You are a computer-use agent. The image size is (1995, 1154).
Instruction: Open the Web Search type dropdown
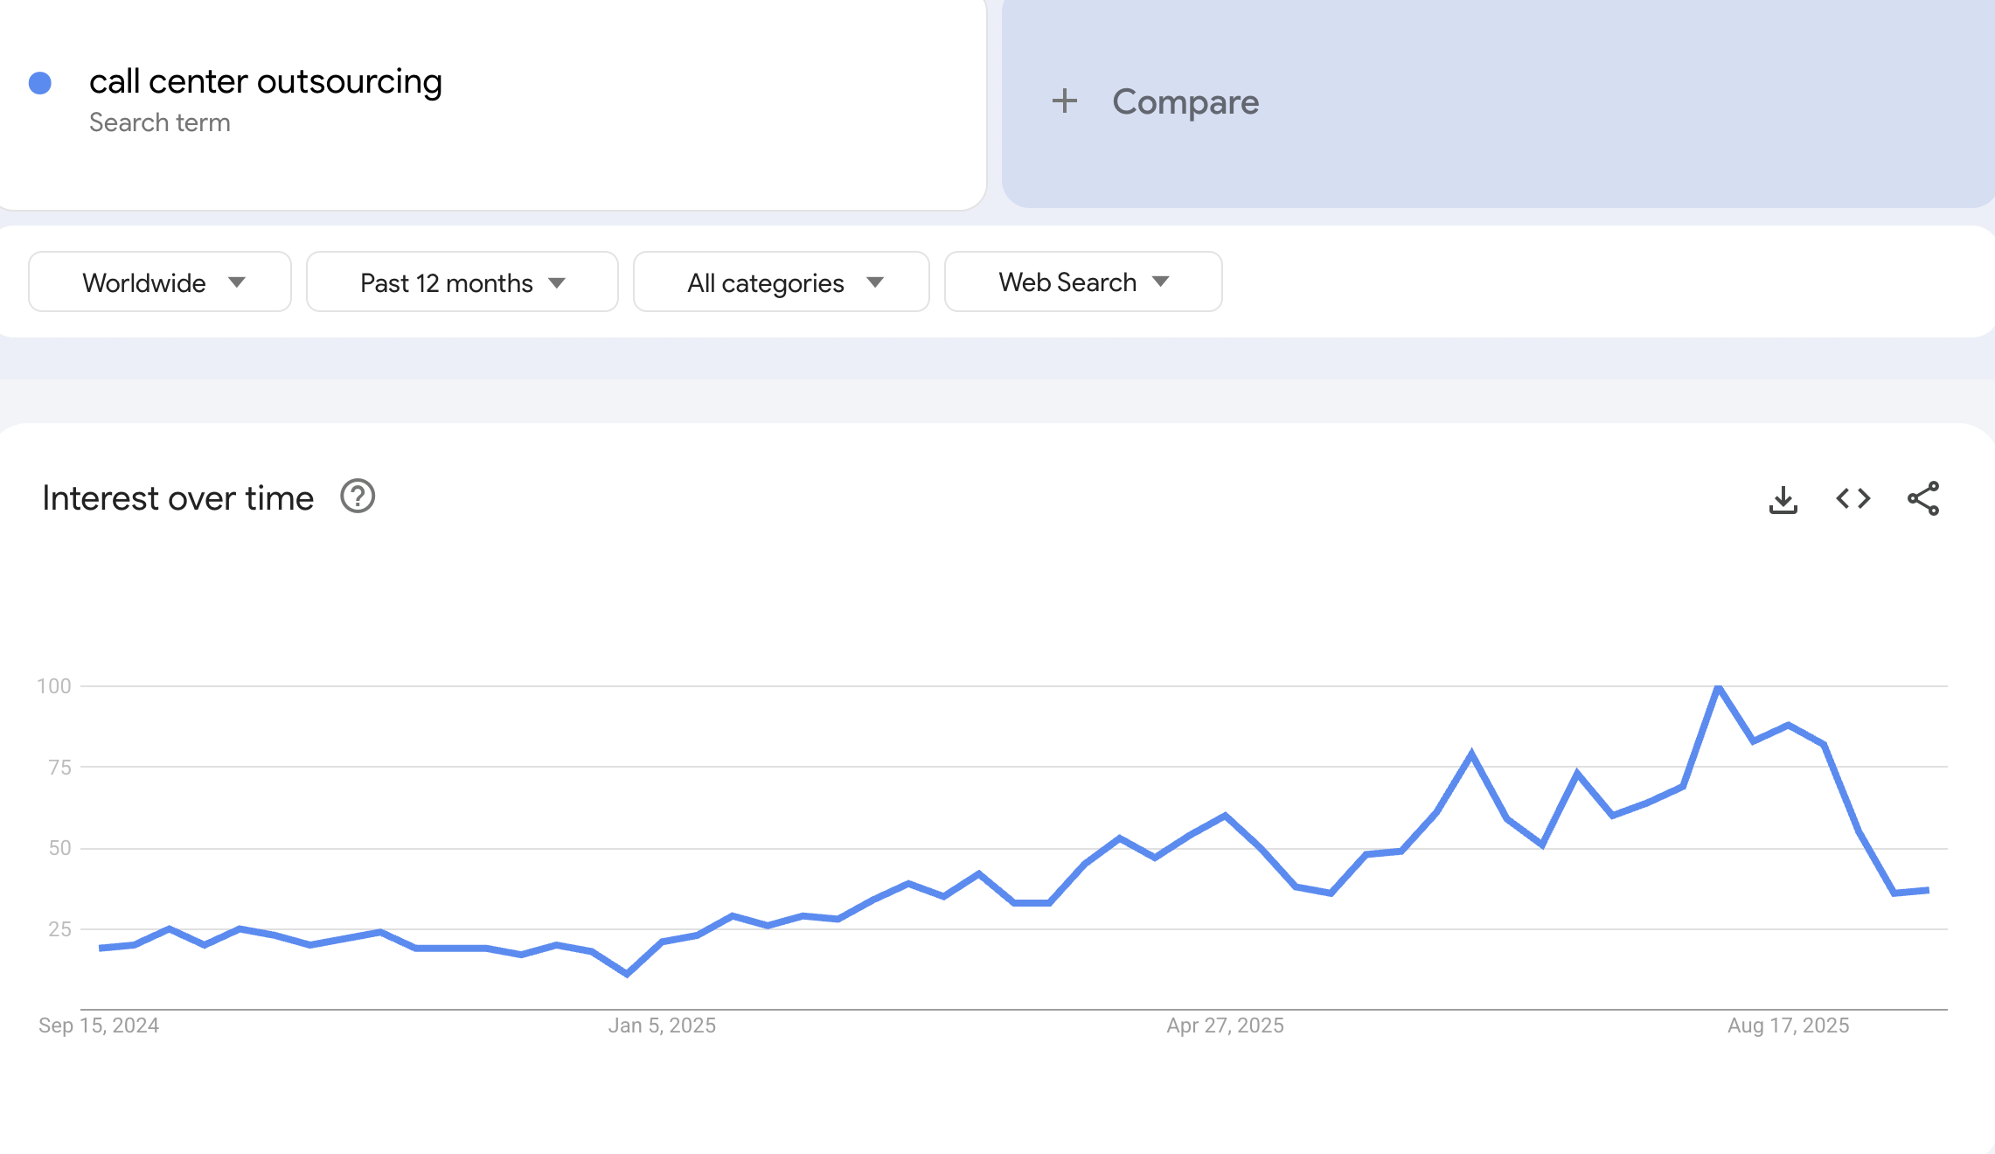coord(1082,282)
